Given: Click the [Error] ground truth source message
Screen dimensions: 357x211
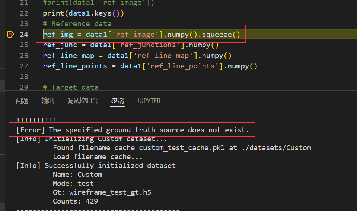Looking at the screenshot, I should coord(133,130).
